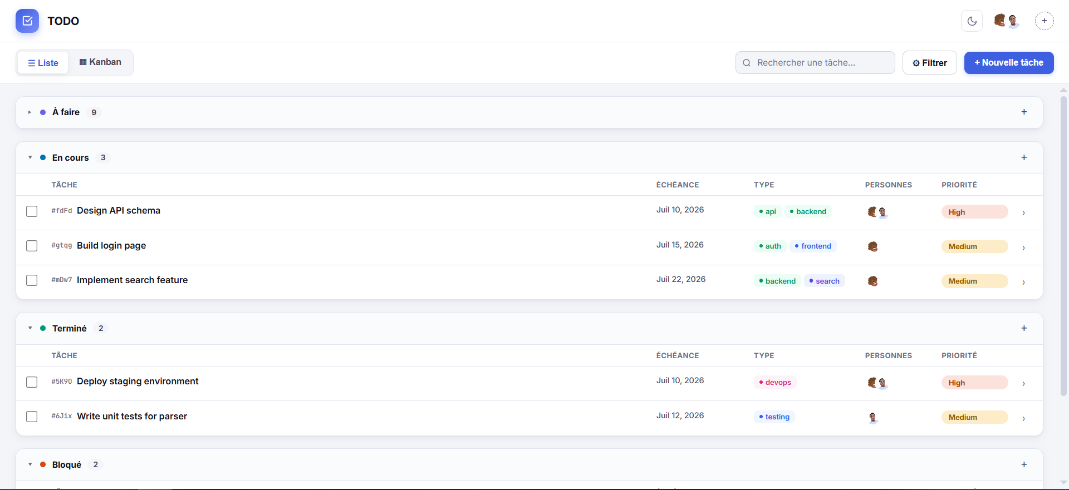Open details arrow for Build login page

[1023, 248]
